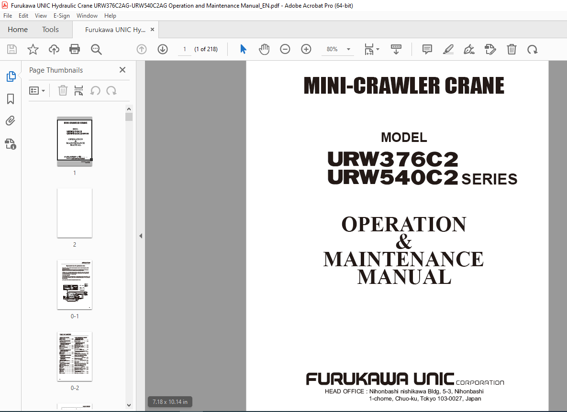Switch to the Tools tab
567x412 pixels.
pyautogui.click(x=50, y=30)
